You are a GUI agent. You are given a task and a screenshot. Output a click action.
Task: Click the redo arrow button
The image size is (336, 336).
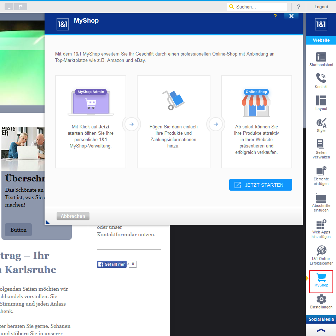click(x=21, y=7)
